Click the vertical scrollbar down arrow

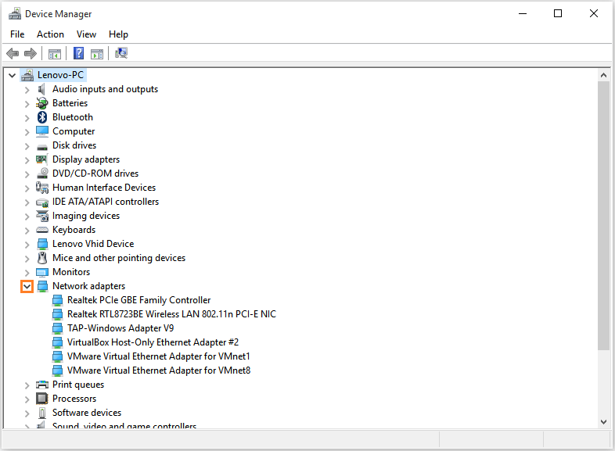pos(603,421)
